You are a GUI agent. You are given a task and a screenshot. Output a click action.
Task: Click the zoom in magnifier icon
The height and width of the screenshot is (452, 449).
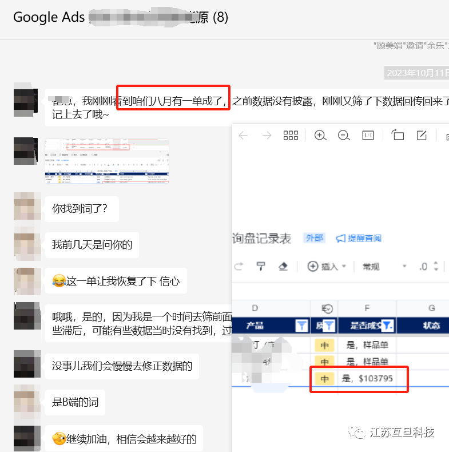(x=320, y=136)
